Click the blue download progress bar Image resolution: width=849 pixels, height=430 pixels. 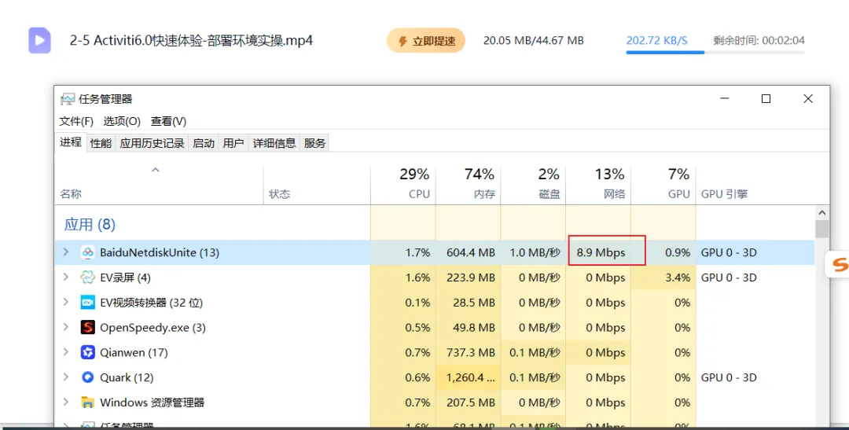point(665,53)
